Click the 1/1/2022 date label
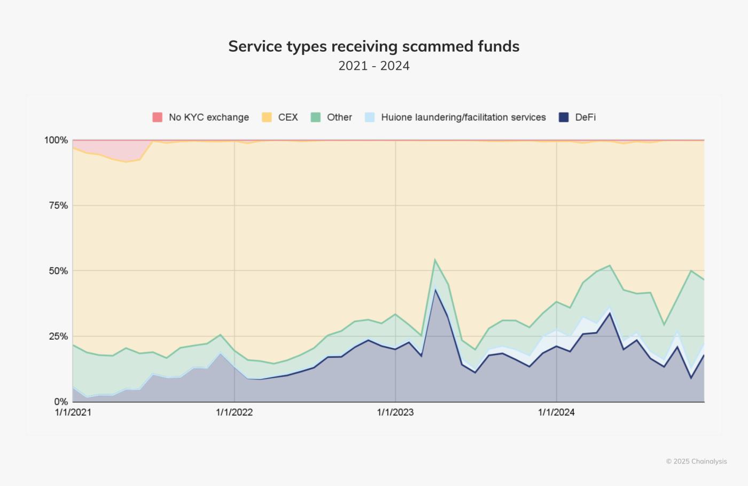The width and height of the screenshot is (748, 486). tap(235, 412)
